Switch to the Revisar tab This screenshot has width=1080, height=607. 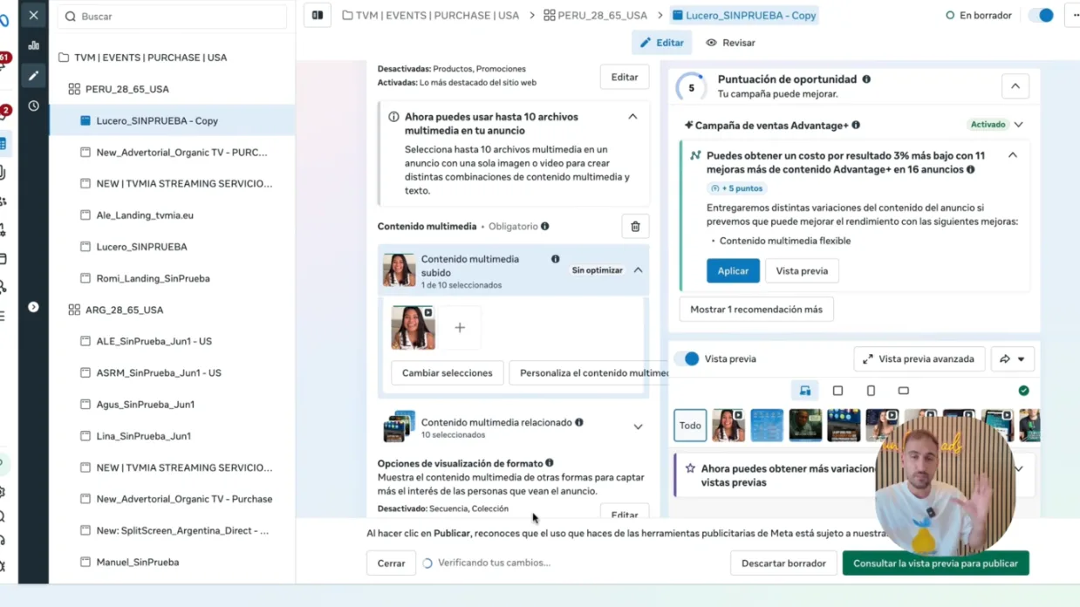tap(731, 43)
